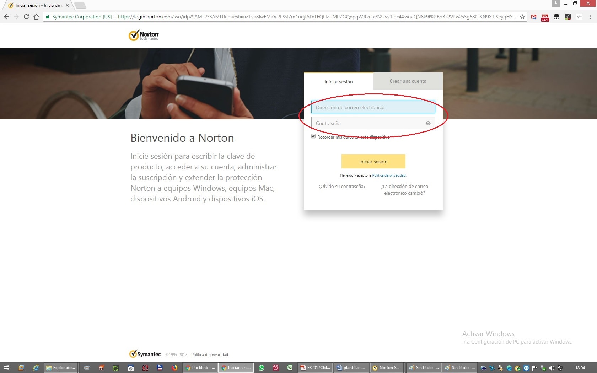Open the Excel icon in the taskbar

(290, 368)
